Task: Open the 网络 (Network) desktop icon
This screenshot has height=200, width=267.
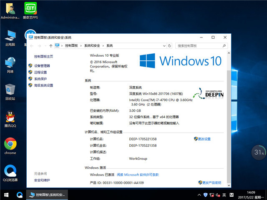Action: (x=10, y=65)
